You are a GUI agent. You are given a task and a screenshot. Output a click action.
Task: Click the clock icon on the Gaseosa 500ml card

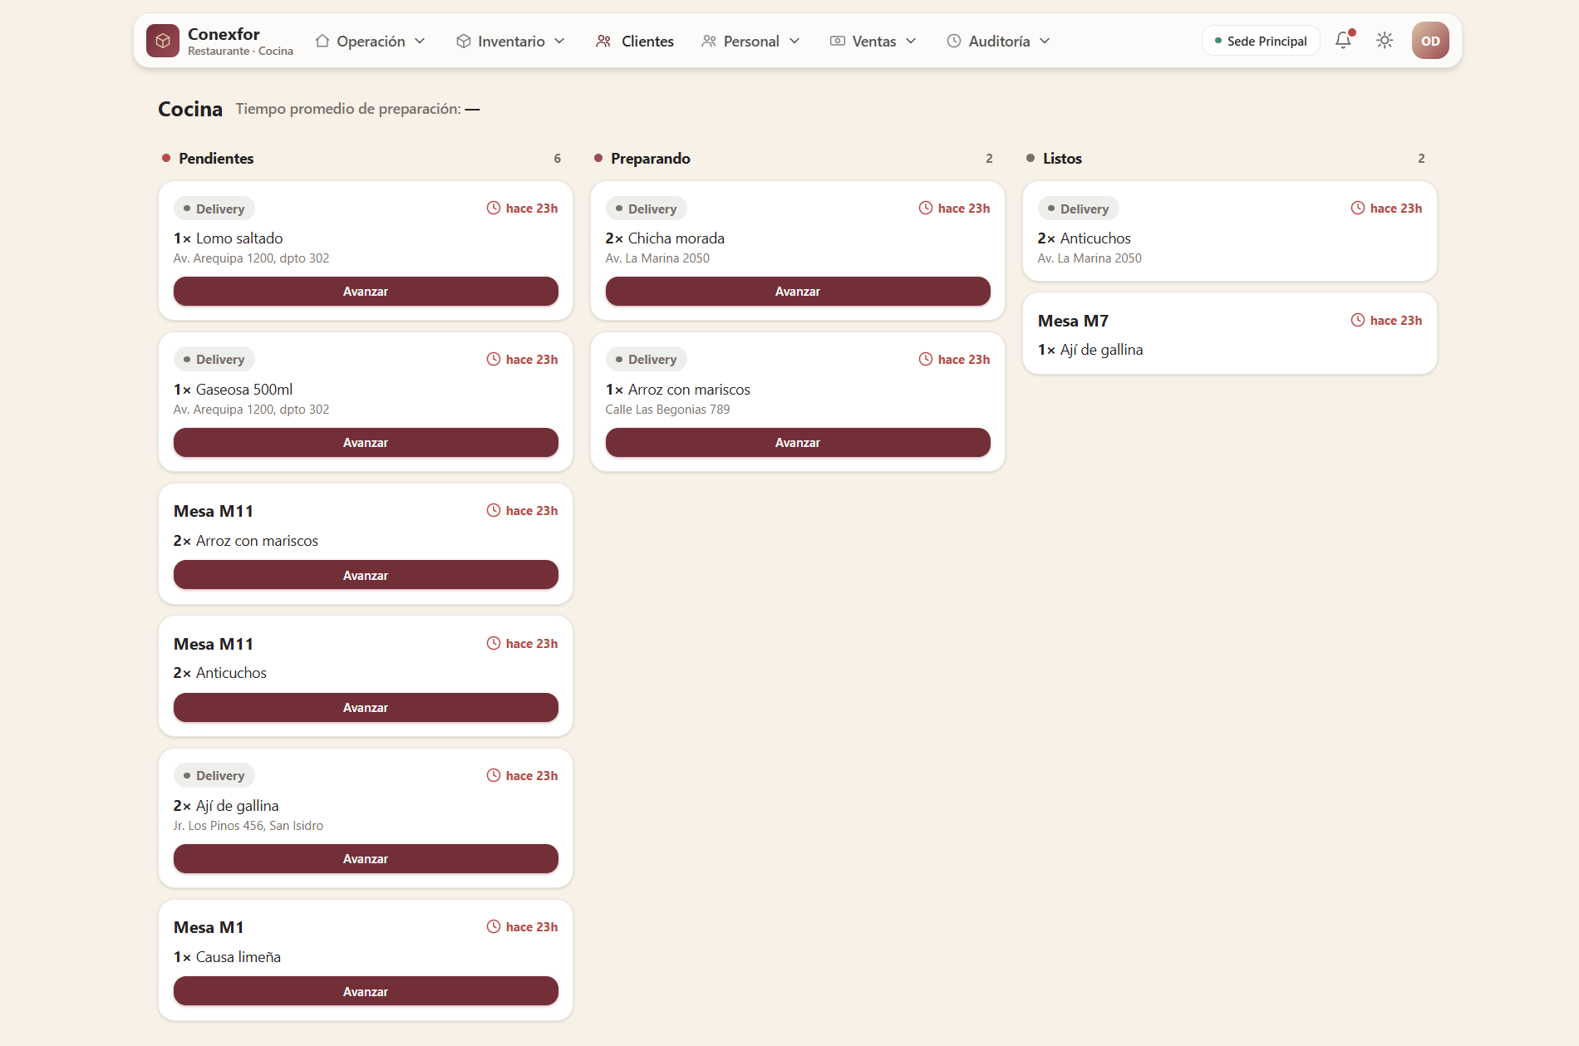(x=494, y=359)
